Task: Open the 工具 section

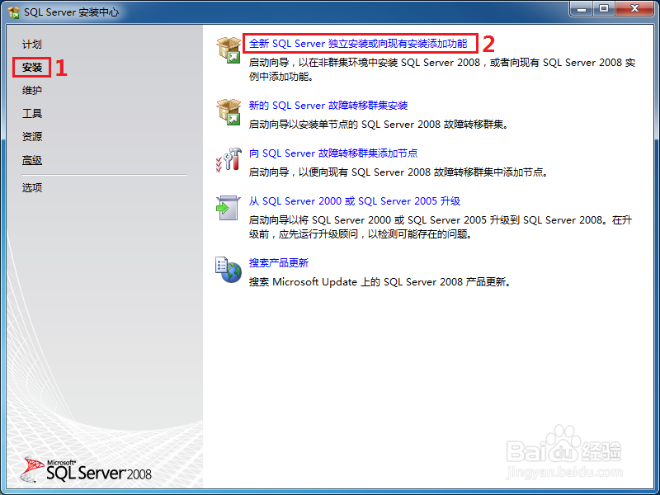Action: click(31, 113)
